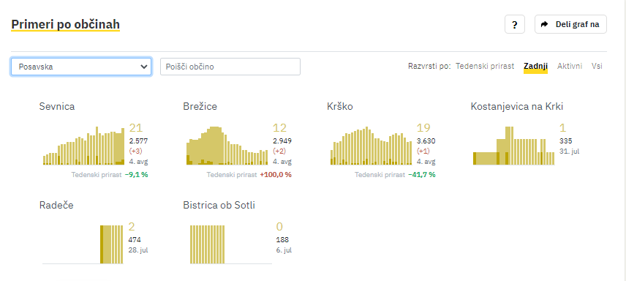Focus the Poišči občino search field
Image resolution: width=626 pixels, height=281 pixels.
coord(230,67)
